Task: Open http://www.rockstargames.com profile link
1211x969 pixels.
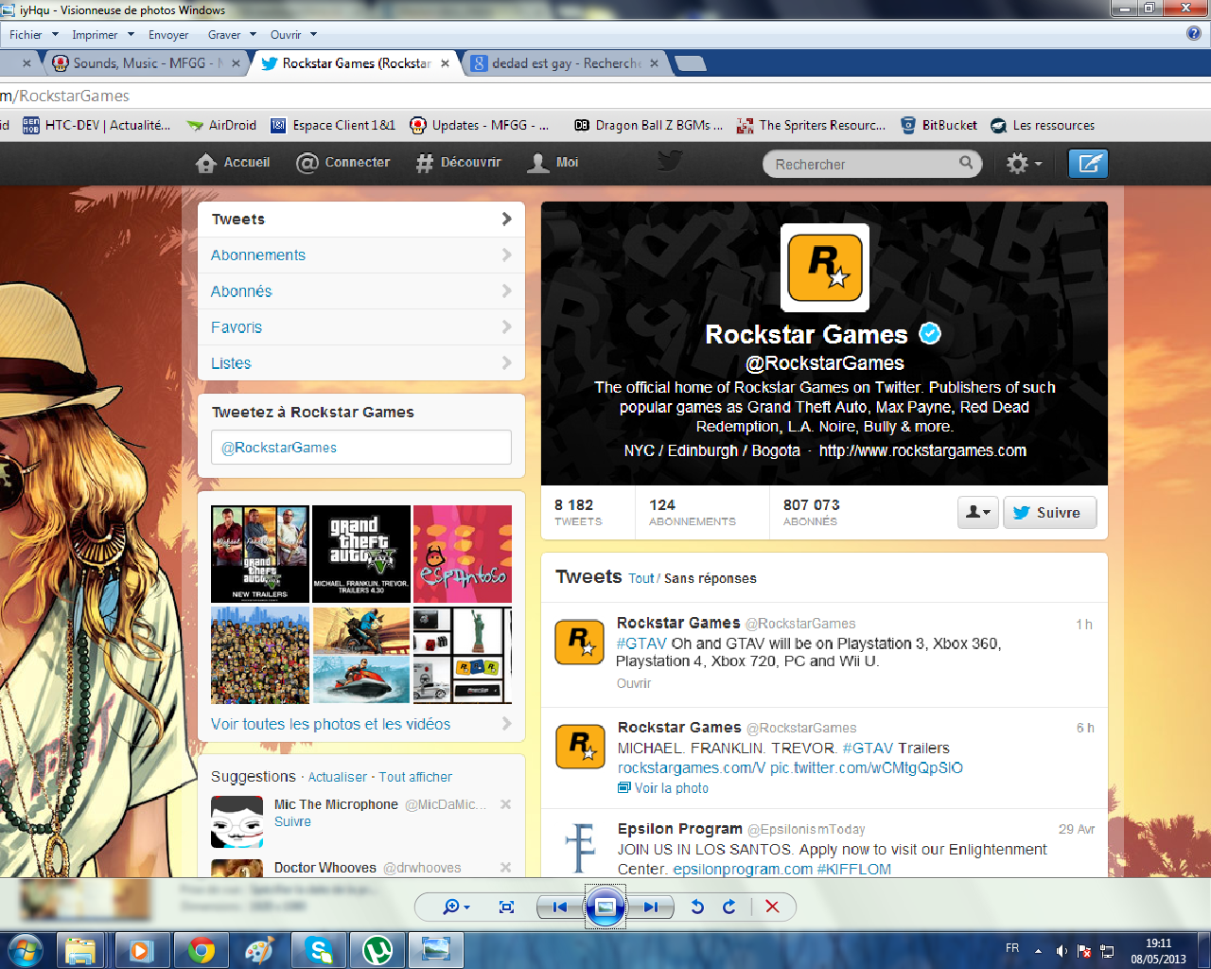Action: coord(922,450)
